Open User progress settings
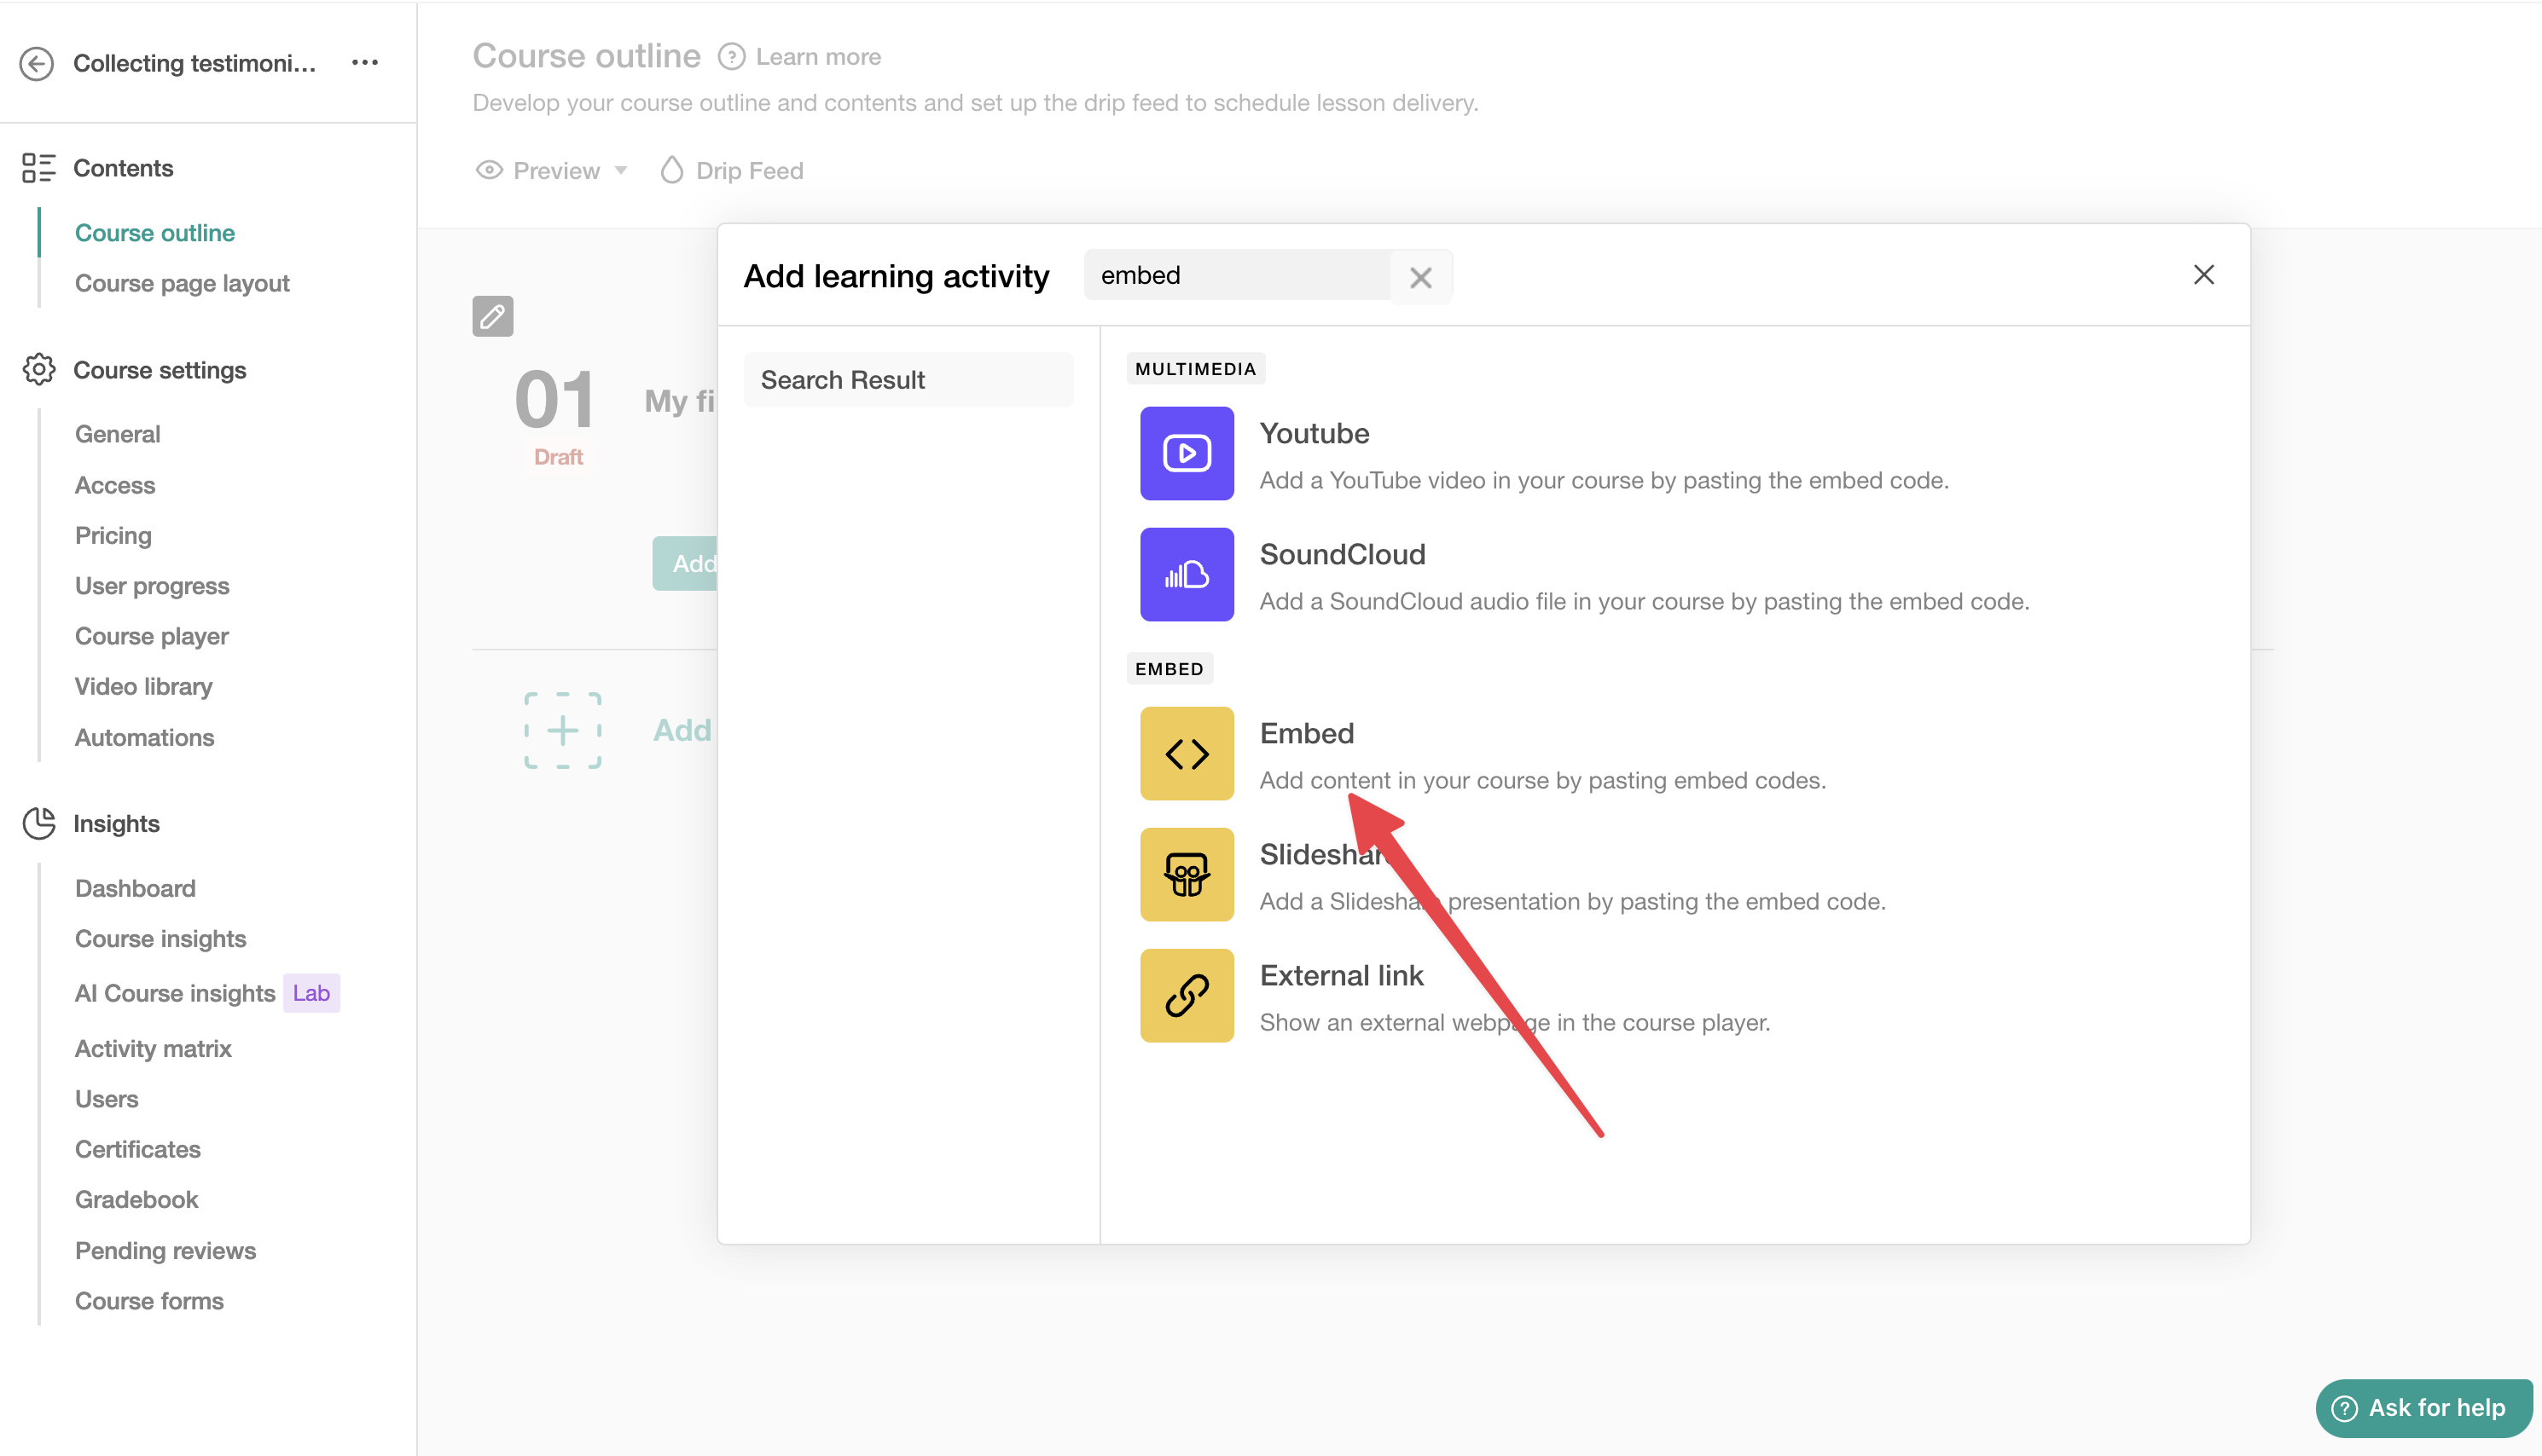 (x=152, y=586)
